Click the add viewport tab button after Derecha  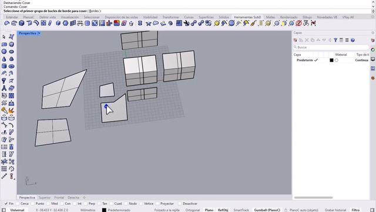[x=84, y=197]
